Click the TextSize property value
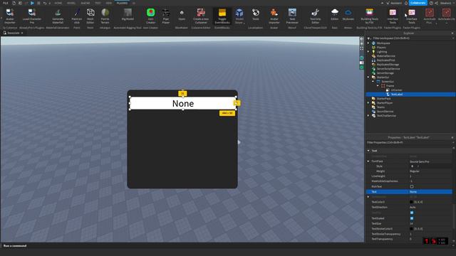This screenshot has height=256, width=456. pyautogui.click(x=430, y=223)
